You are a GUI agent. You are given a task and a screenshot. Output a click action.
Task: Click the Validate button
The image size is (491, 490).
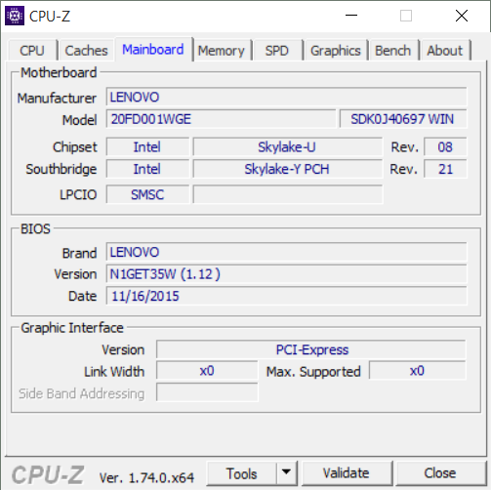point(347,472)
